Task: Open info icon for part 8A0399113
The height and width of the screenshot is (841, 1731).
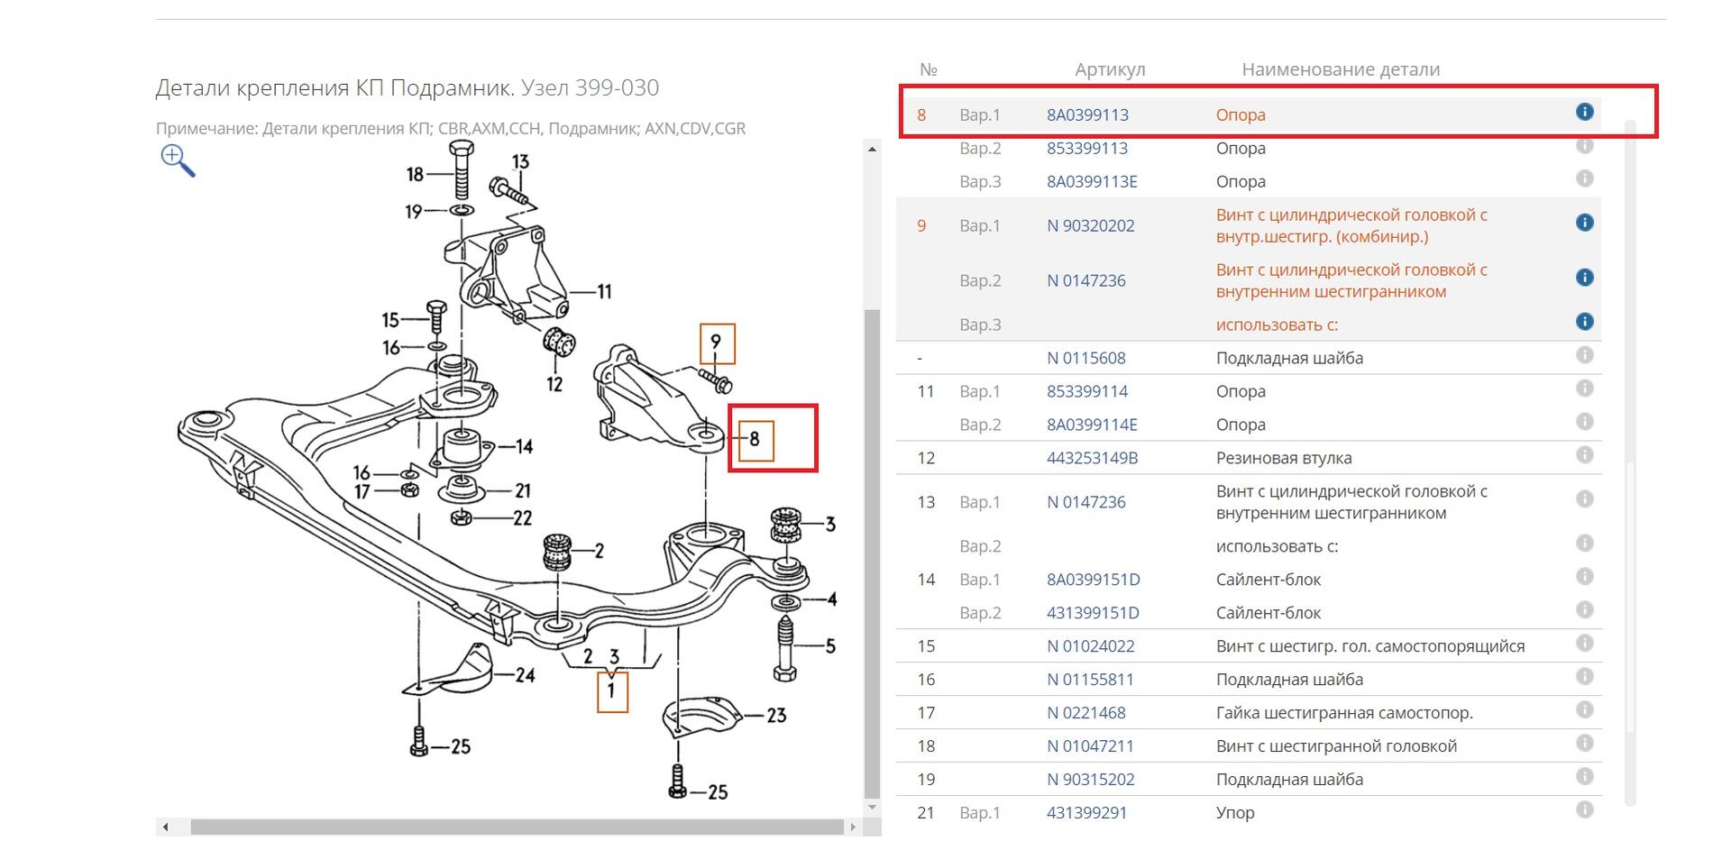Action: click(1584, 112)
